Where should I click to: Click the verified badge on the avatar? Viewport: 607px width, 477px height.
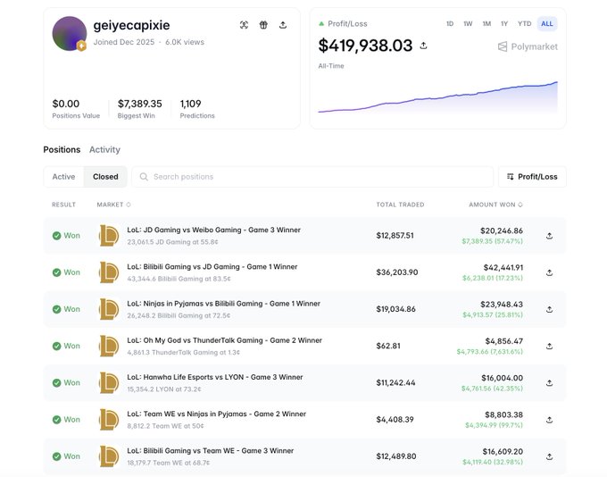pyautogui.click(x=81, y=46)
